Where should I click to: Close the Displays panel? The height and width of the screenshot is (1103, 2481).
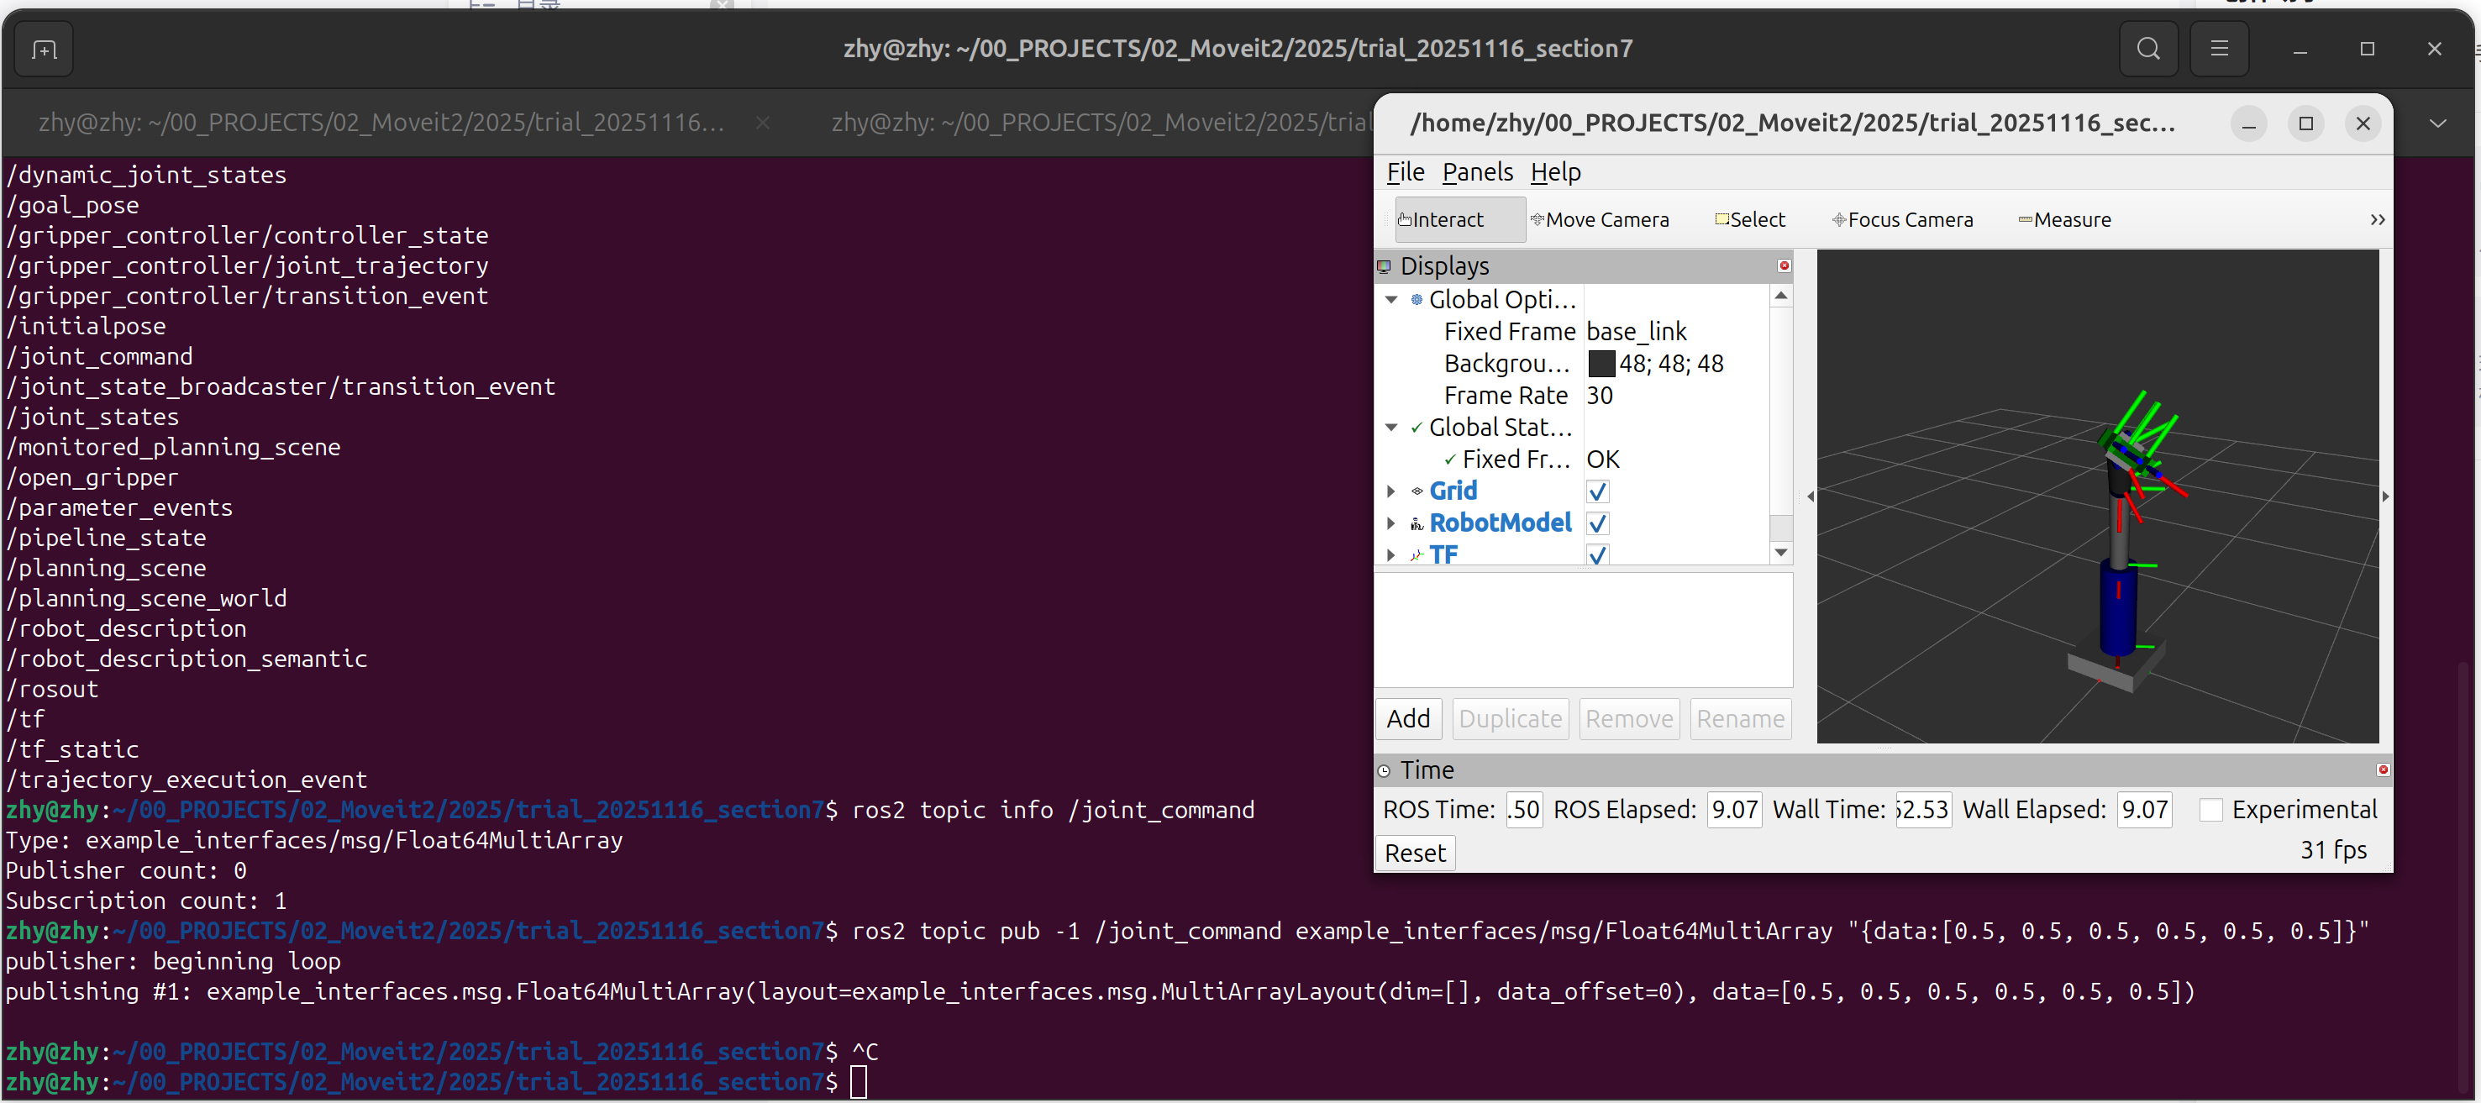coord(1783,265)
